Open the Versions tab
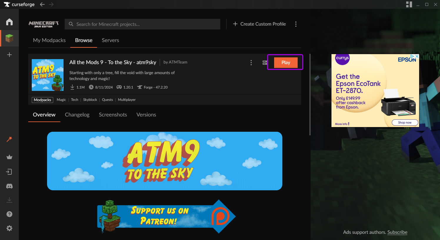Viewport: 440px width, 240px height. click(x=146, y=115)
